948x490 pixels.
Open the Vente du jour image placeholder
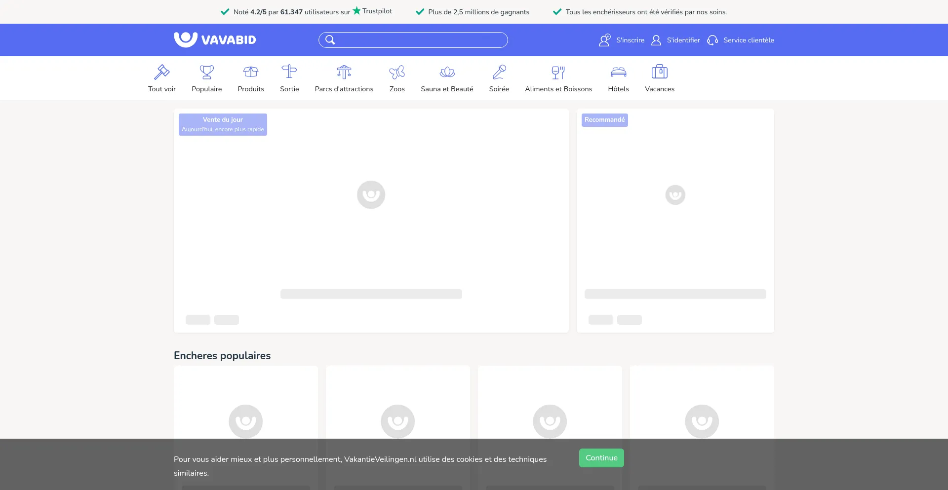click(x=371, y=194)
